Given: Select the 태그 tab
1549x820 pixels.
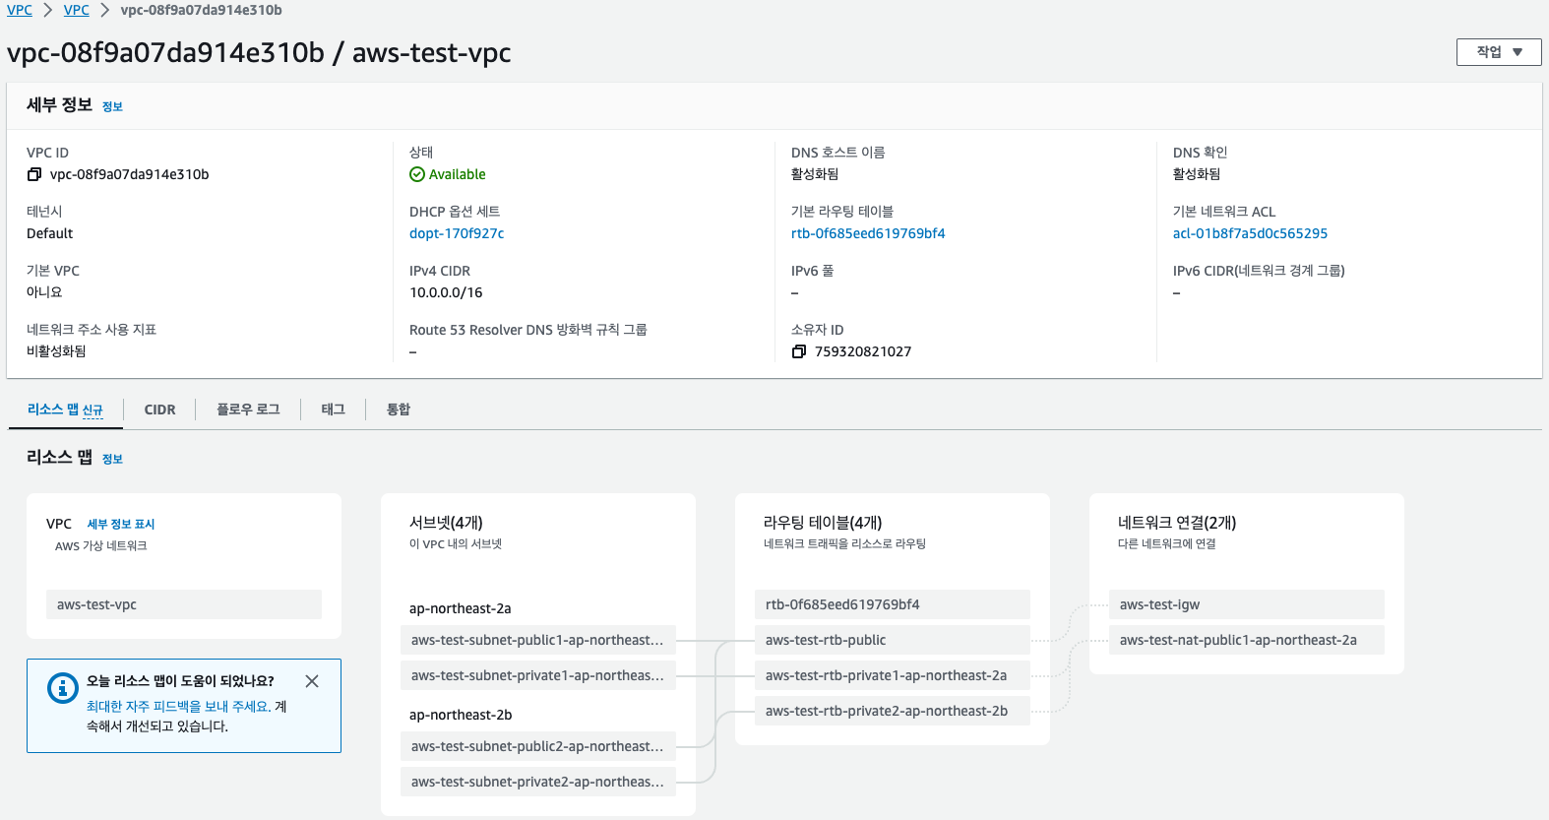Looking at the screenshot, I should coord(333,410).
